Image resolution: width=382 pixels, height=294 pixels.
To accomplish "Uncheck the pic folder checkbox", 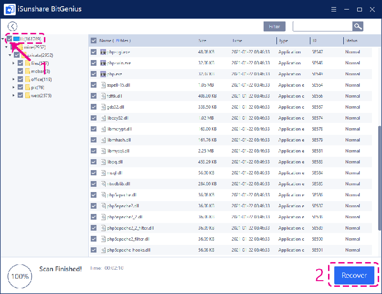I will 20,87.
